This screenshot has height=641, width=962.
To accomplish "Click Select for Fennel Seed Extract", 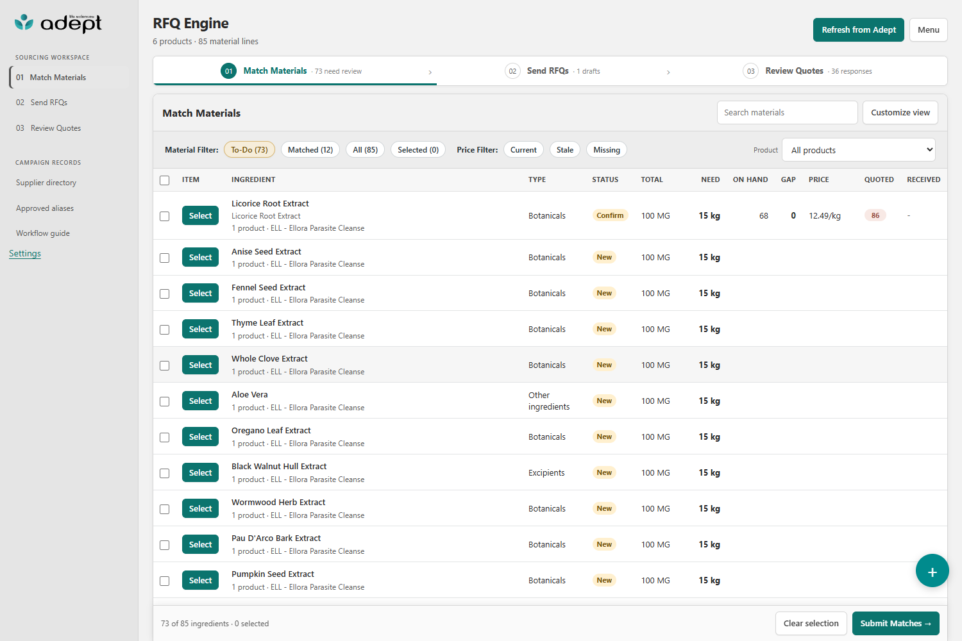I will [200, 293].
